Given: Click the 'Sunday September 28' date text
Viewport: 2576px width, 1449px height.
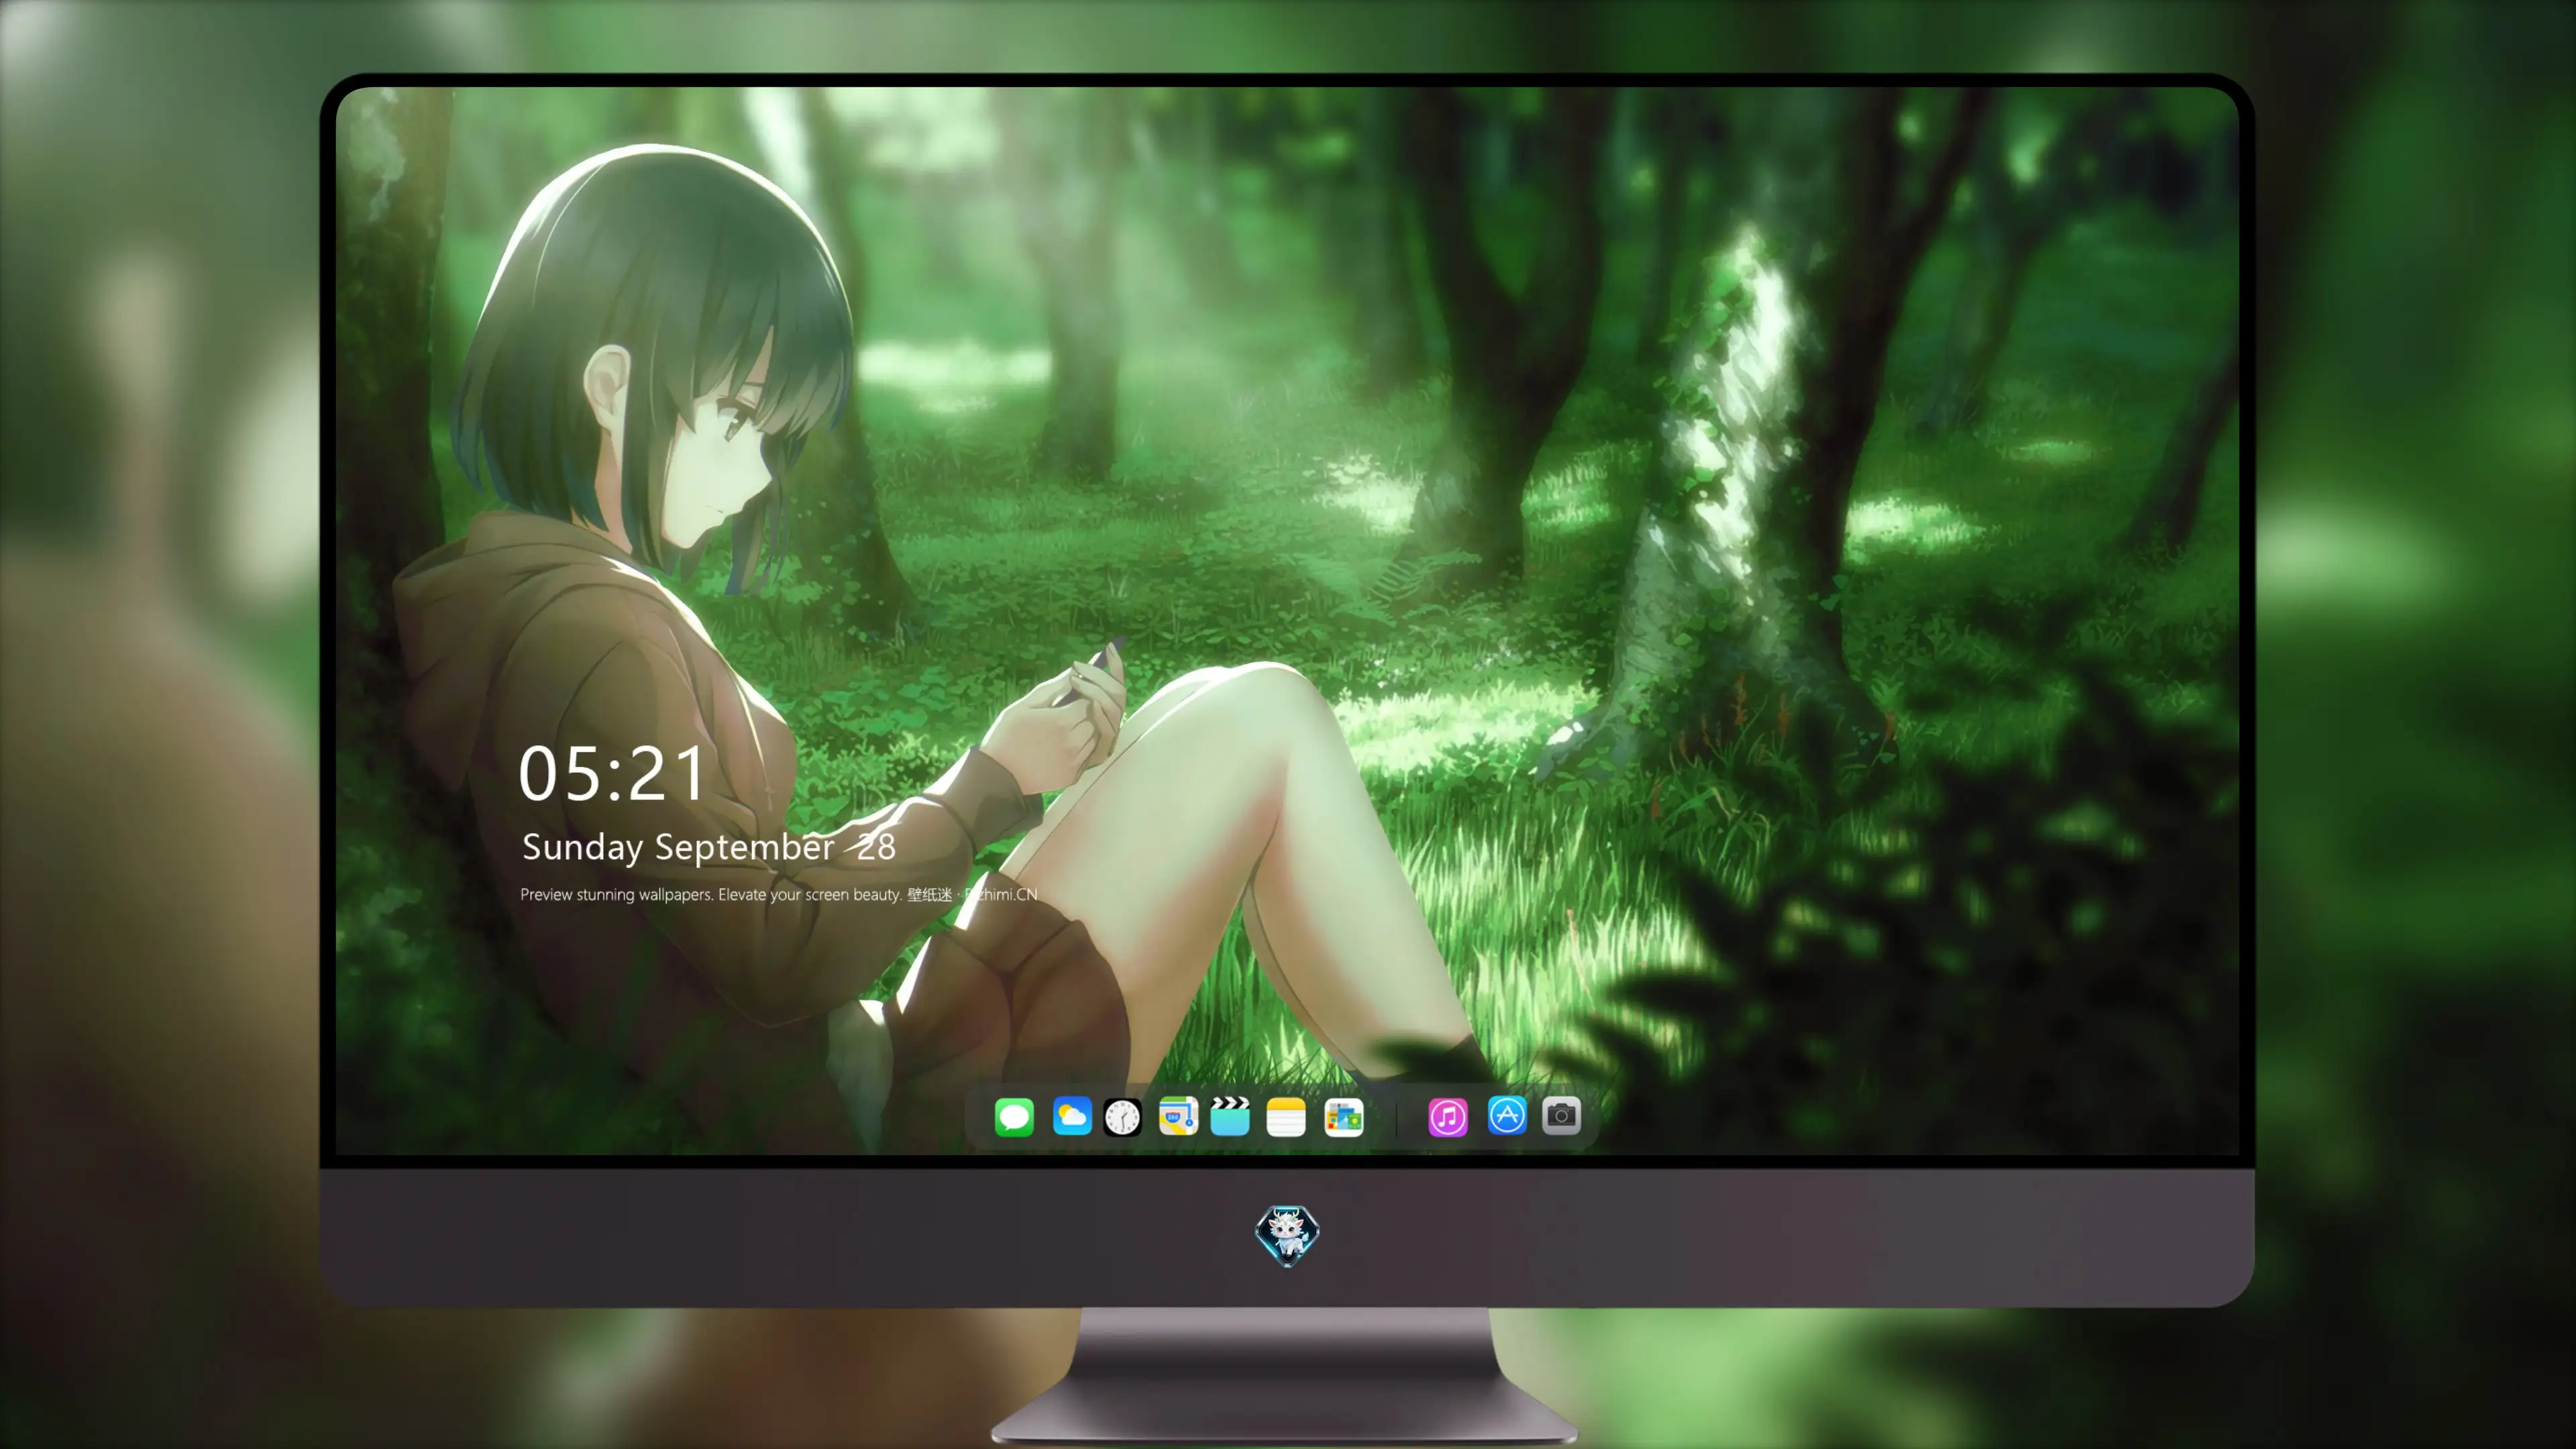Looking at the screenshot, I should [x=709, y=847].
